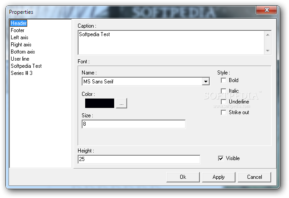Click the Height input field

coord(139,159)
